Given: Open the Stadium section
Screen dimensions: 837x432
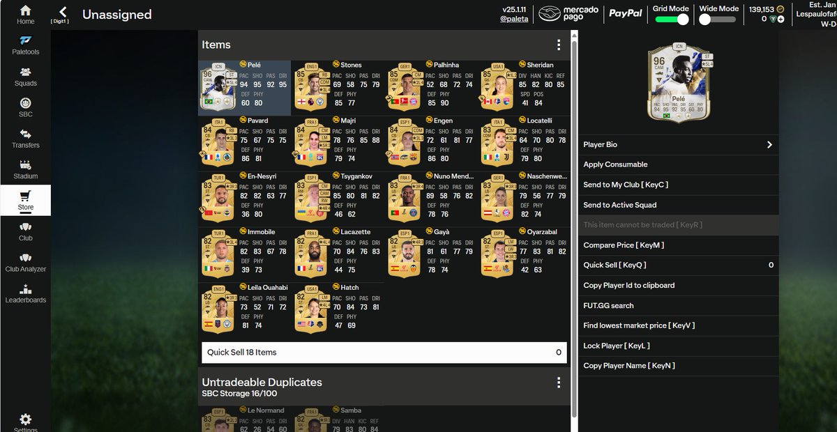Looking at the screenshot, I should click(x=25, y=169).
